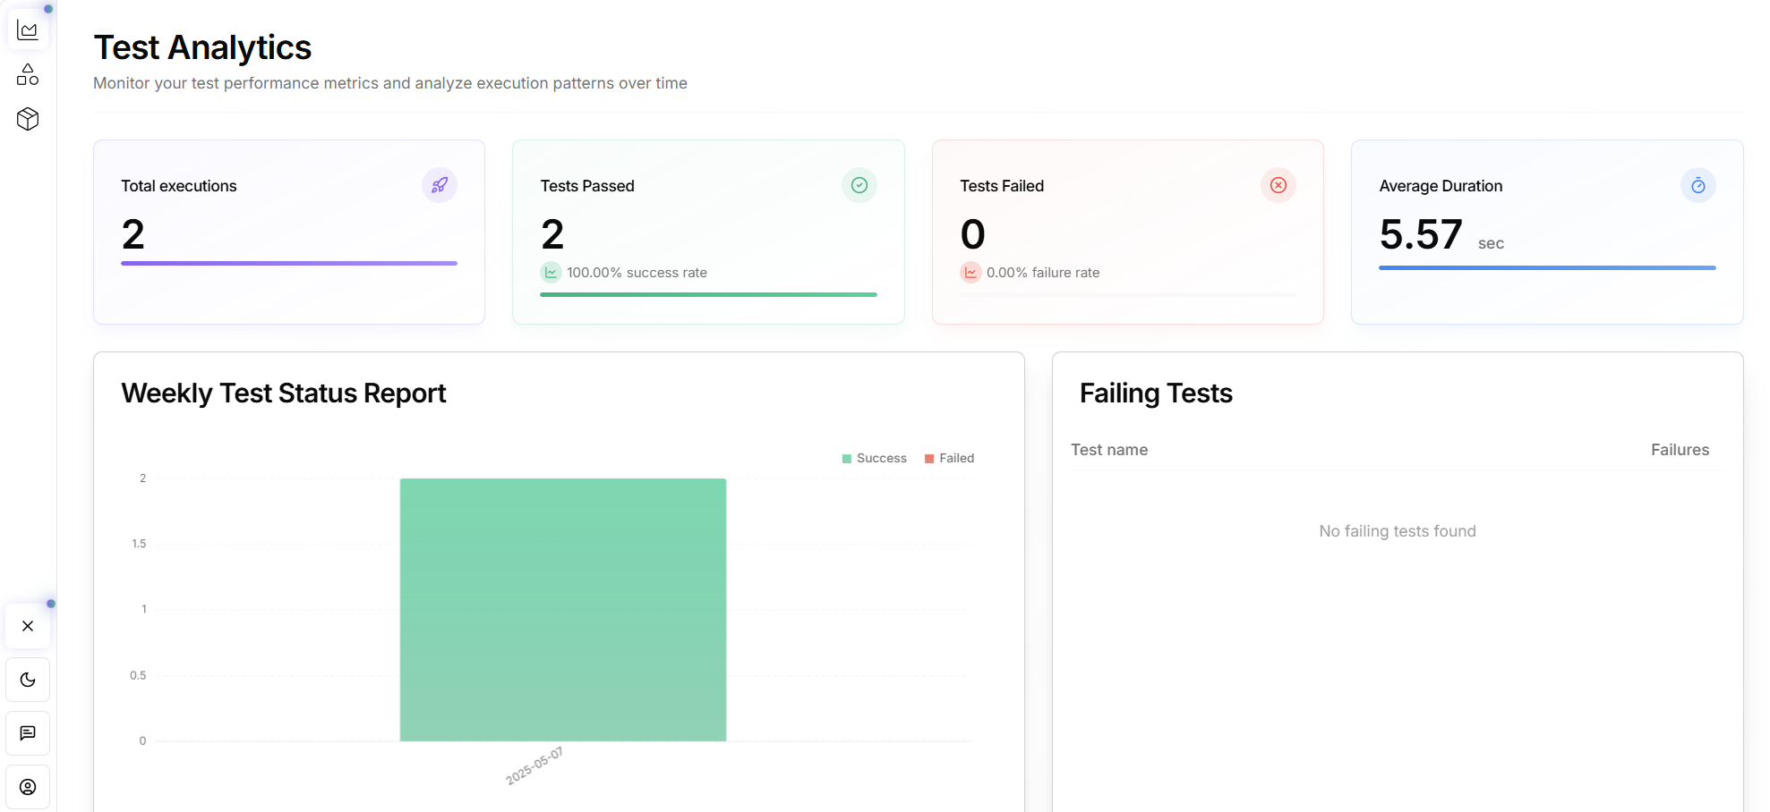Click the green success bar for 2025-05-07
This screenshot has width=1770, height=812.
coord(562,609)
